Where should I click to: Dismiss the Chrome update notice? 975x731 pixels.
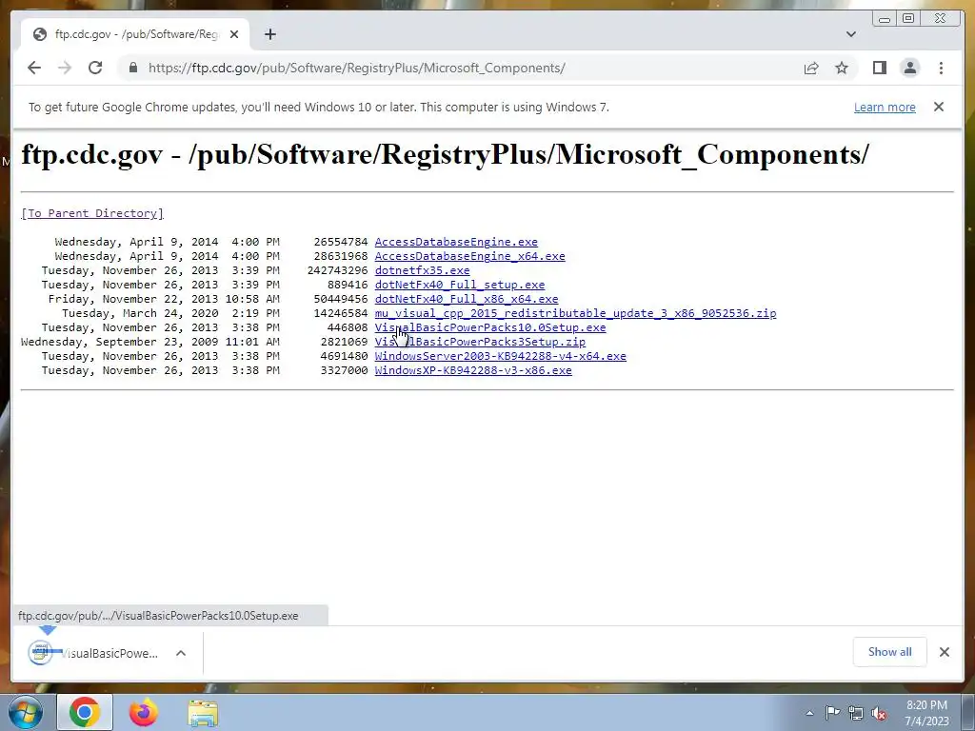point(938,107)
